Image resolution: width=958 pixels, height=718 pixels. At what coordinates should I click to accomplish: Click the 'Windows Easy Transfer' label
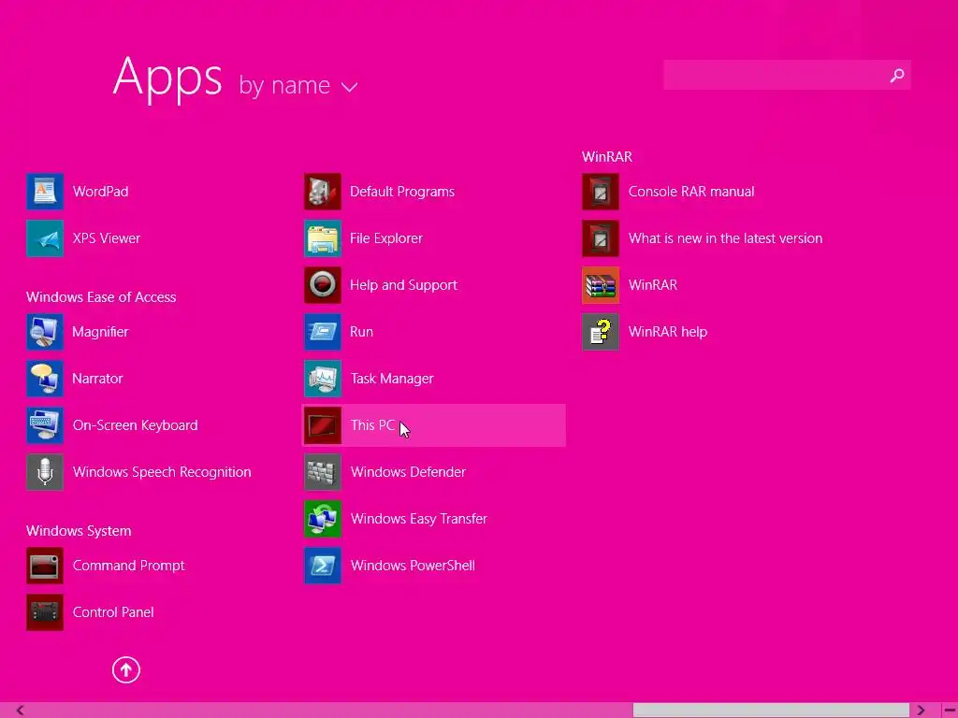pos(418,519)
